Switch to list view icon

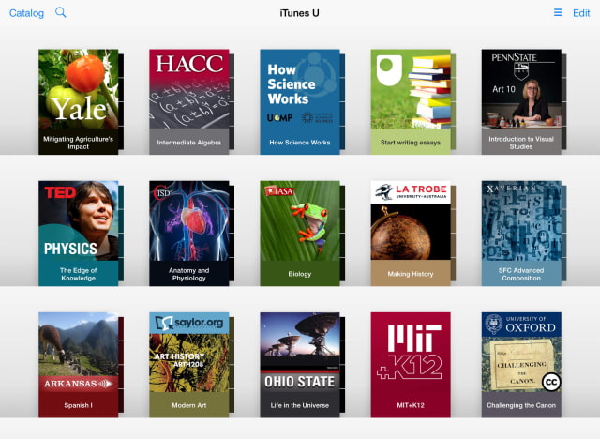pyautogui.click(x=558, y=12)
